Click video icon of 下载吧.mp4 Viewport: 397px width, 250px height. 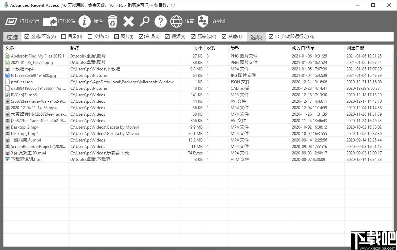pos(8,69)
